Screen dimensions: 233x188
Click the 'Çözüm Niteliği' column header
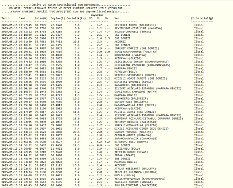(202, 18)
